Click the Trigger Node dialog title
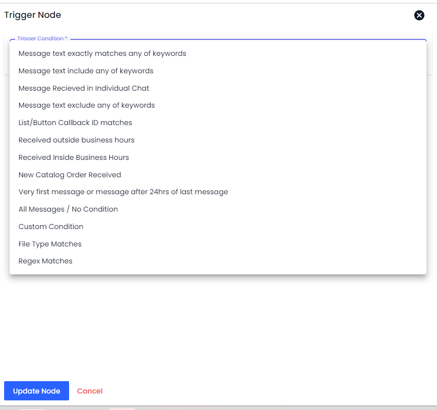The width and height of the screenshot is (437, 410). (x=32, y=15)
